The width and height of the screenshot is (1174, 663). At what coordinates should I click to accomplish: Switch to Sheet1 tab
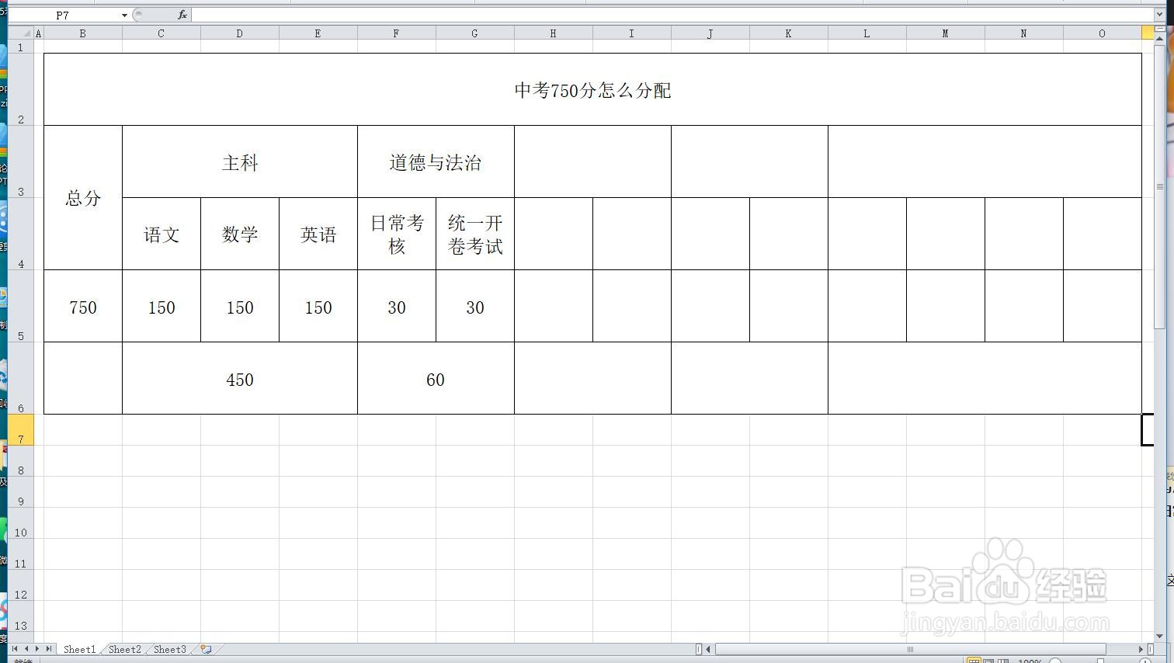79,649
